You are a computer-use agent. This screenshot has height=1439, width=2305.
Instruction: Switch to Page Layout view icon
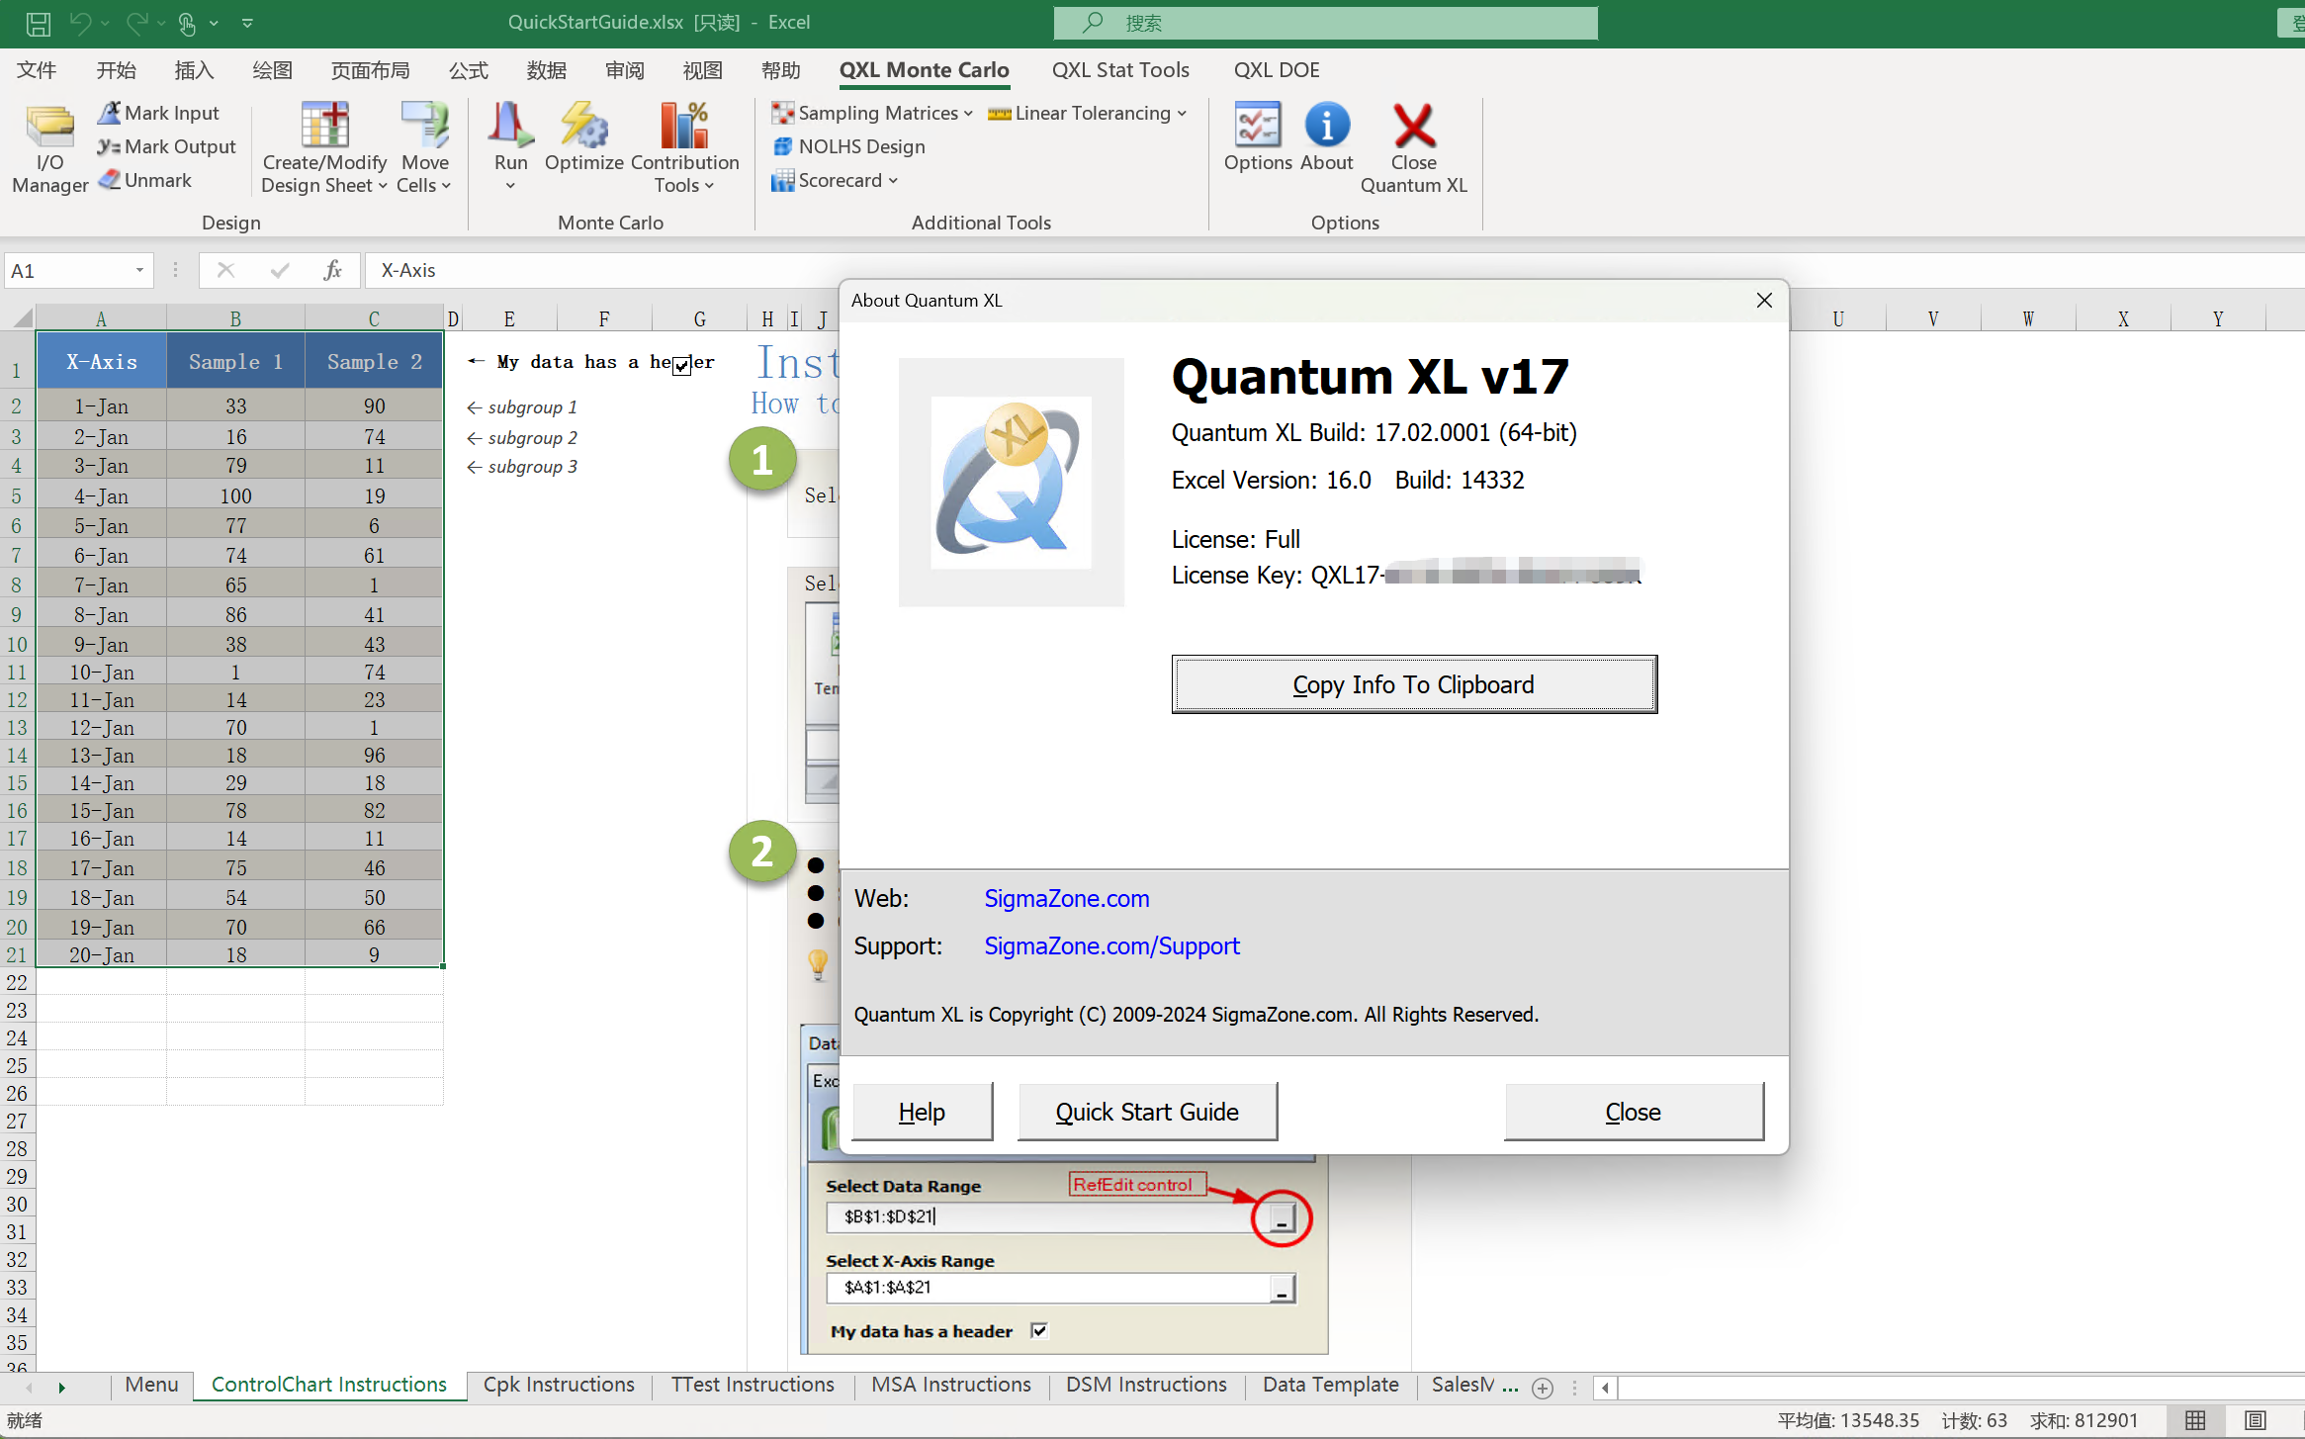tap(2256, 1420)
